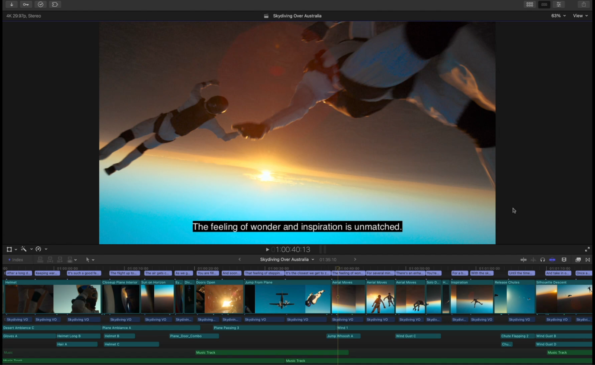Open the View dropdown above the viewer
The width and height of the screenshot is (595, 365).
click(579, 16)
